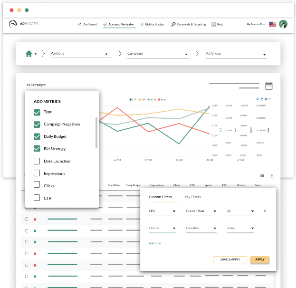Click the download table icon
This screenshot has width=296, height=288.
click(272, 176)
